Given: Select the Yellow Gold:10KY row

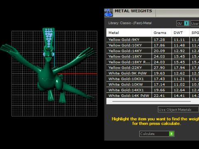Looking at the screenshot, I should pyautogui.click(x=153, y=45).
